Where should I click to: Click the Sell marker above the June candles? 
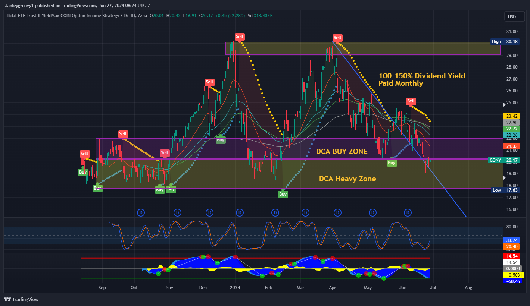(x=411, y=101)
